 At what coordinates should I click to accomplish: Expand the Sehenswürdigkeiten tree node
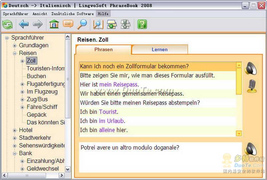(x=15, y=146)
